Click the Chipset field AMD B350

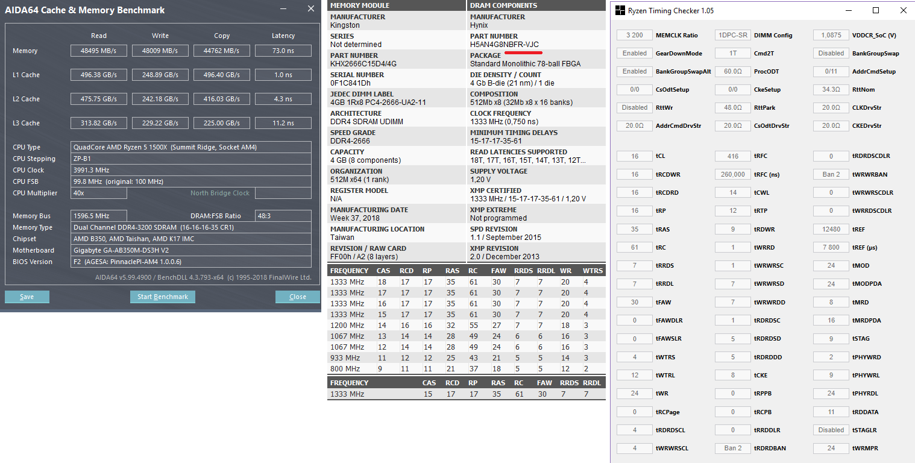pyautogui.click(x=191, y=239)
